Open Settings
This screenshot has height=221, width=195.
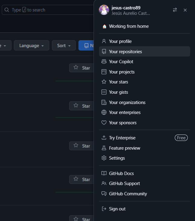tap(145, 158)
